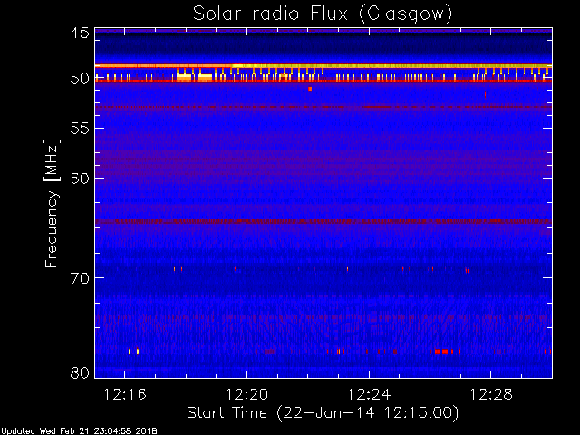Image resolution: width=580 pixels, height=435 pixels.
Task: Click the '12:16' time tick label
Action: [125, 395]
